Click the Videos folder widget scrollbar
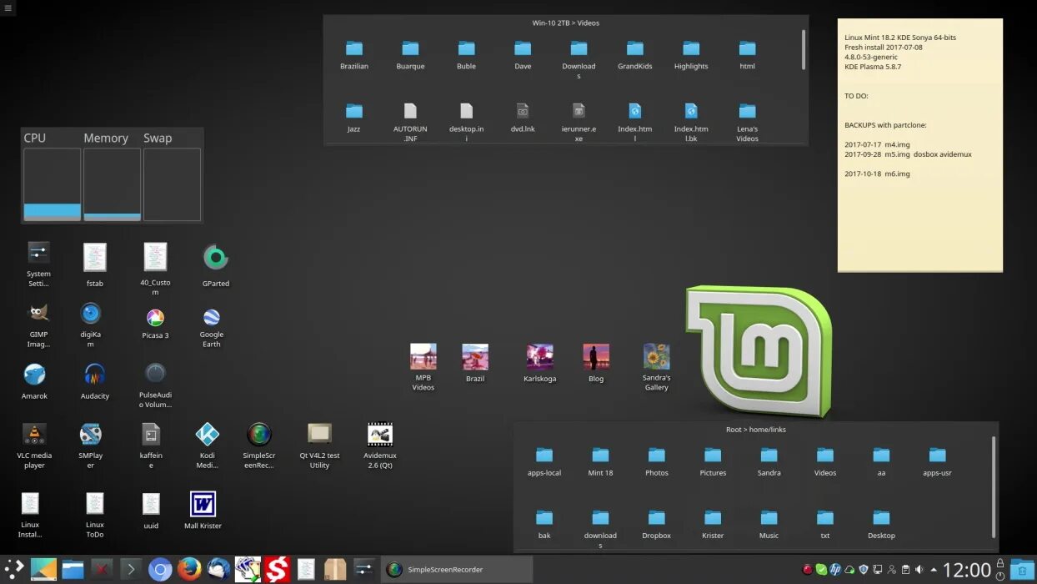1037x584 pixels. pyautogui.click(x=804, y=50)
